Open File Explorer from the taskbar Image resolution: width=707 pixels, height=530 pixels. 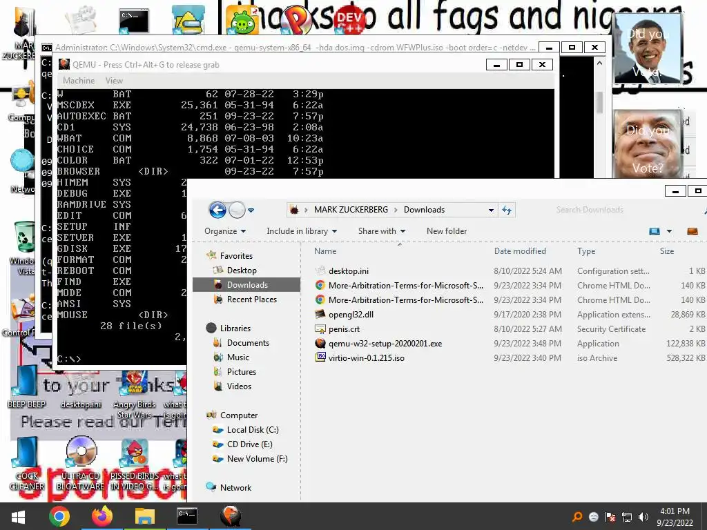144,516
